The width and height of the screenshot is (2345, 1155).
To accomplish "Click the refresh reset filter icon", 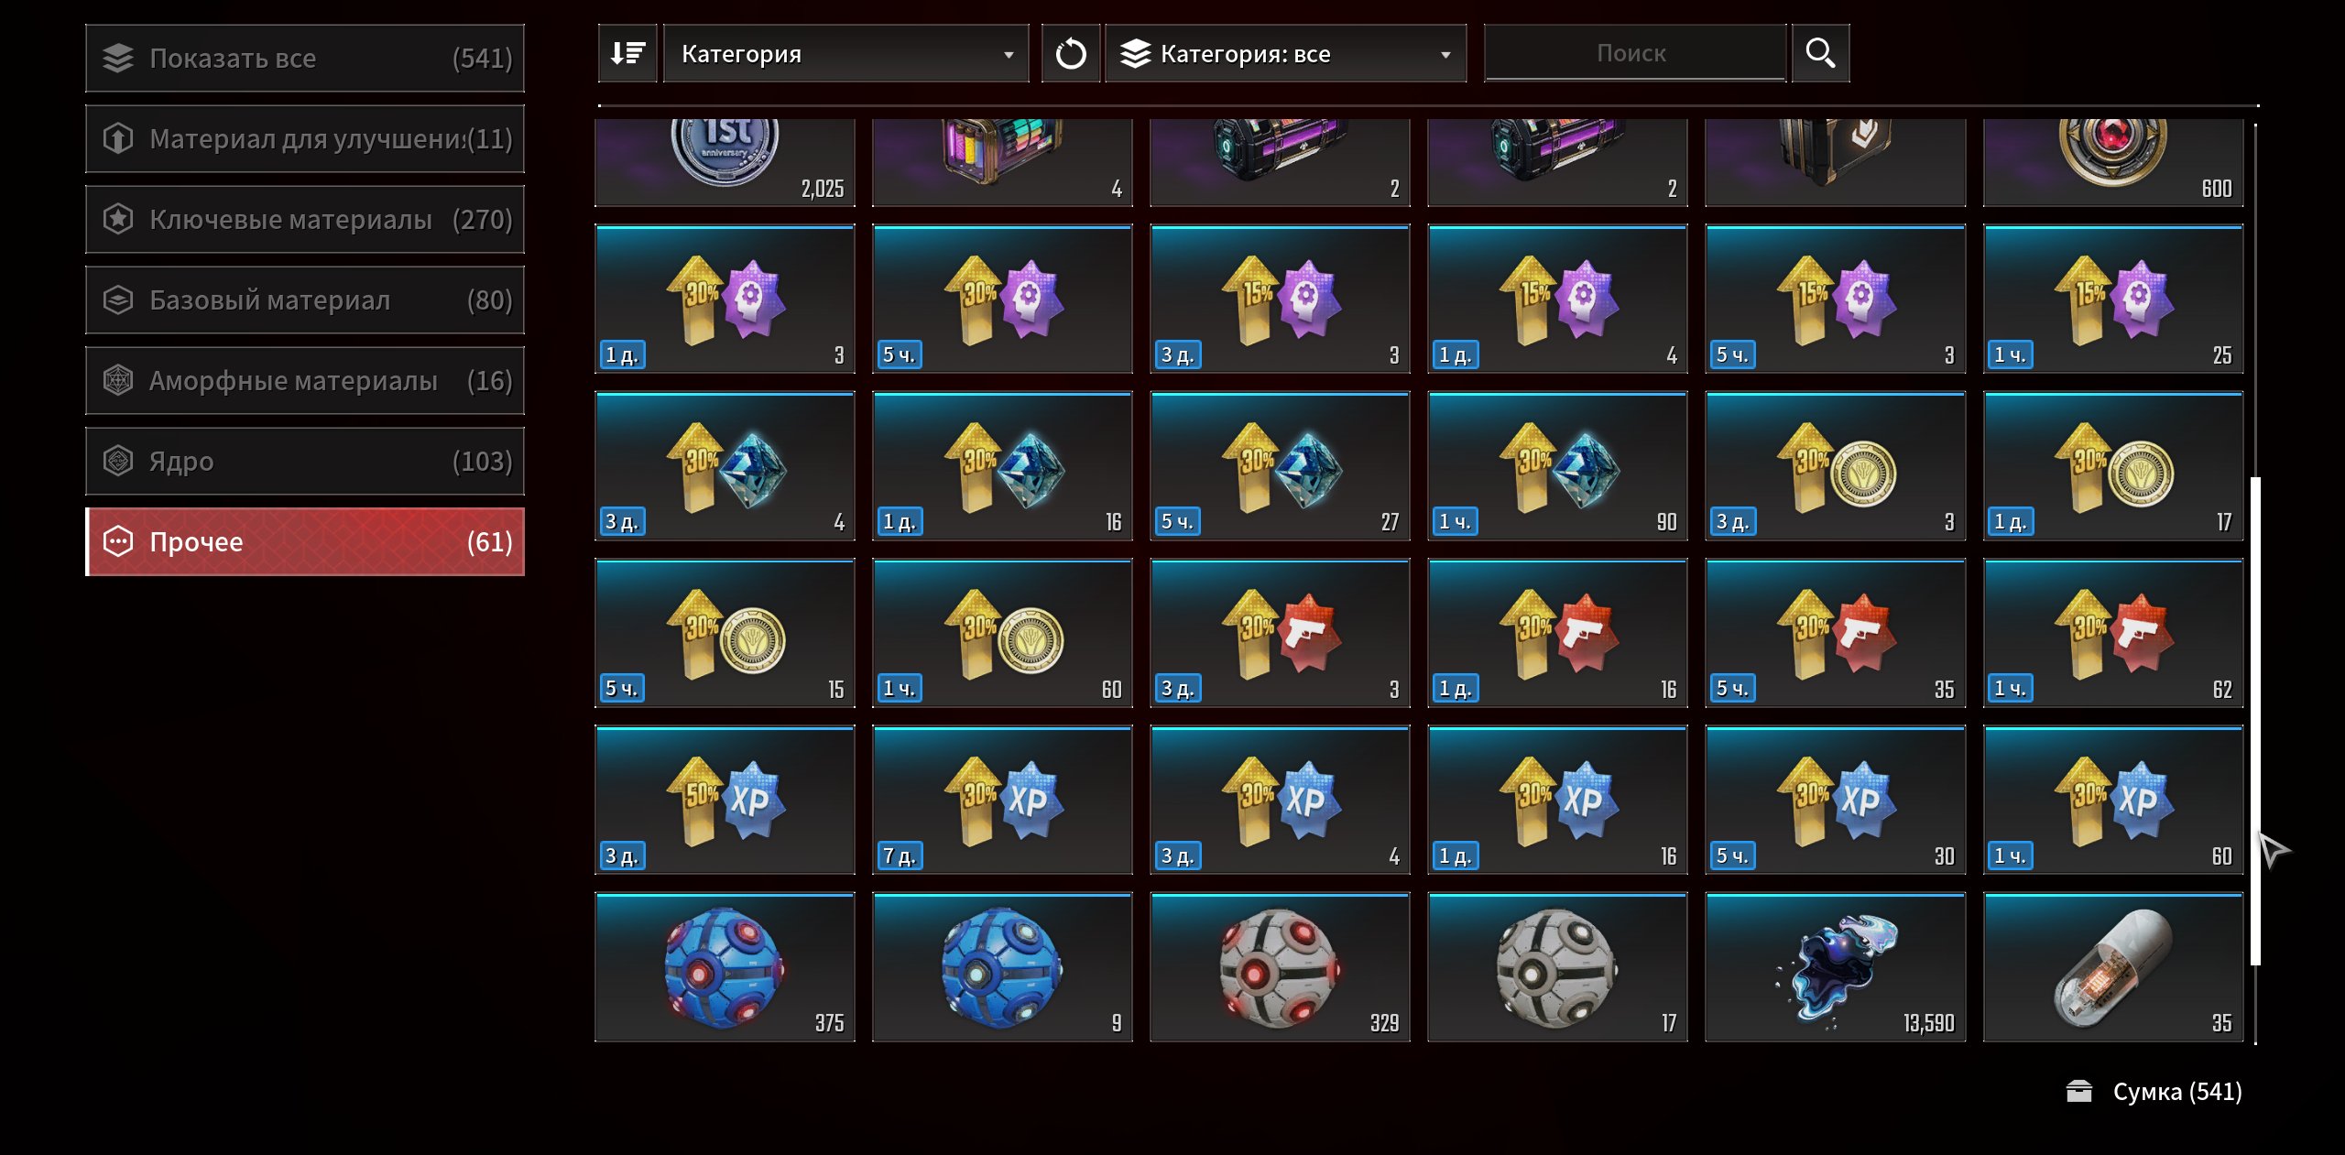I will tap(1070, 54).
